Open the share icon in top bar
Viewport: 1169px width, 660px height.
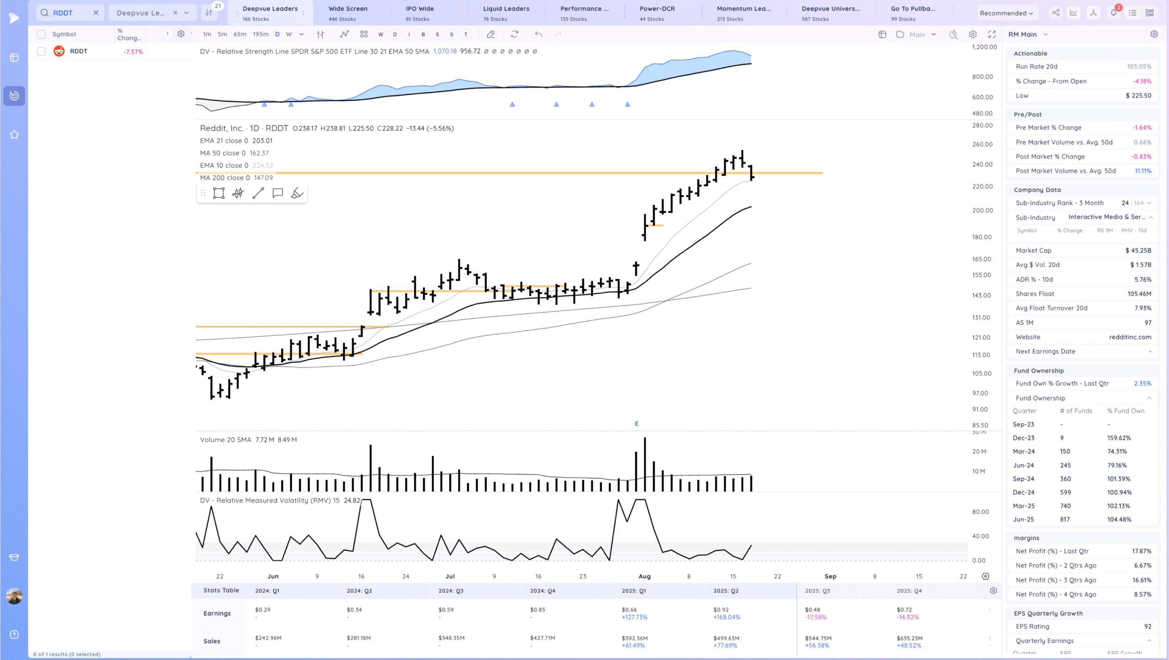pos(1056,13)
